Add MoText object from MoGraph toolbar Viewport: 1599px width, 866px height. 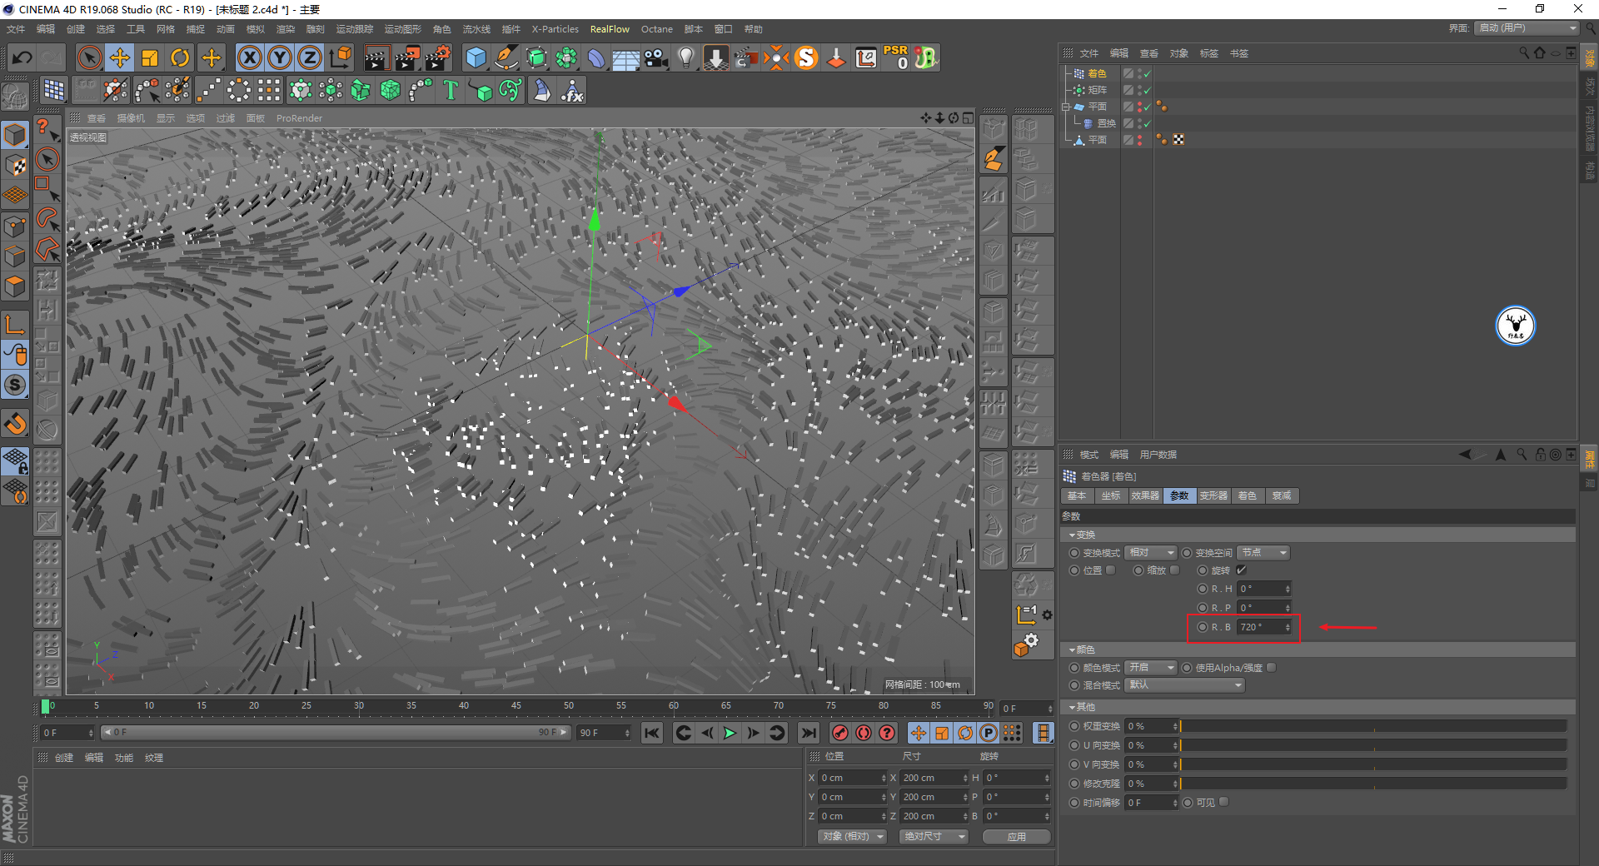(x=451, y=90)
